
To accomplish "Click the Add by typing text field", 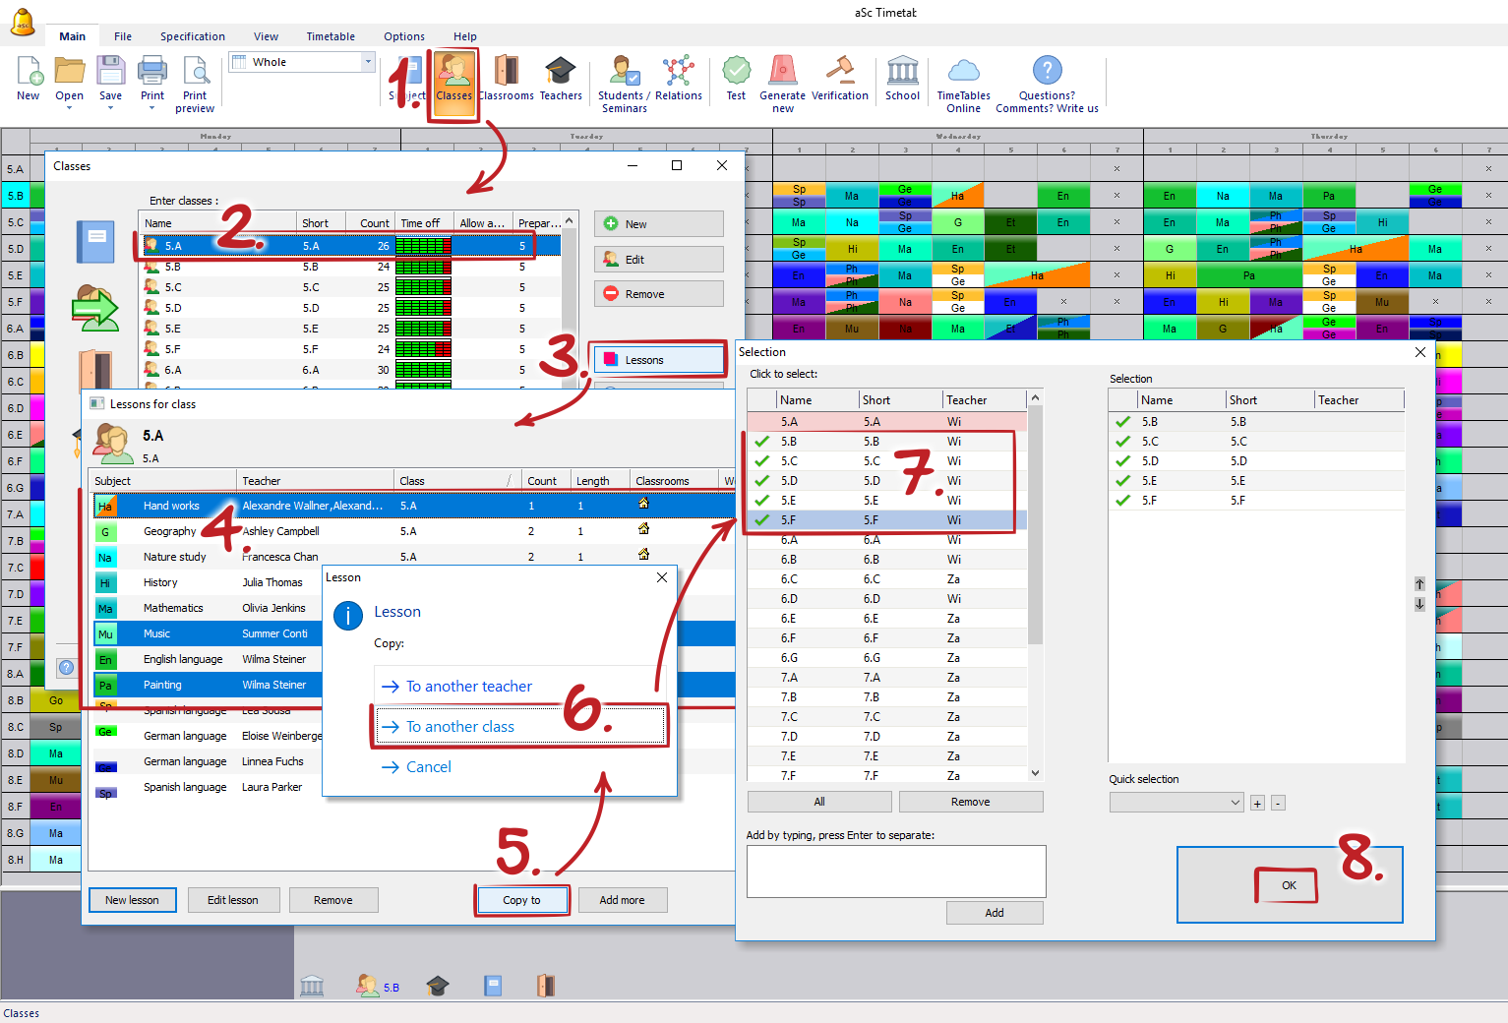I will click(x=895, y=872).
